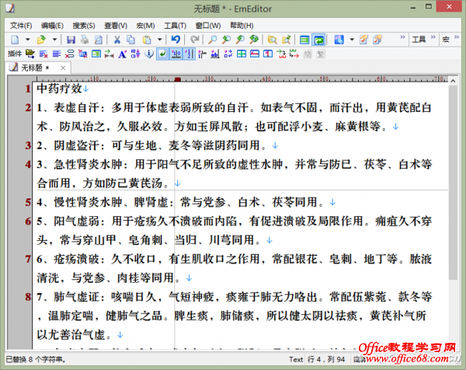Open Find with the plain magnifier icon
The image size is (466, 370).
click(x=212, y=40)
